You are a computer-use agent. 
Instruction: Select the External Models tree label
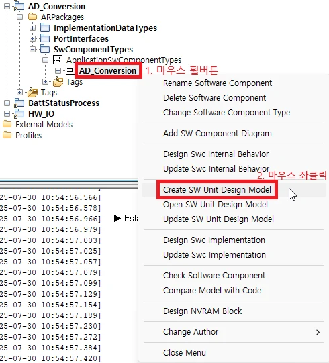[44, 125]
